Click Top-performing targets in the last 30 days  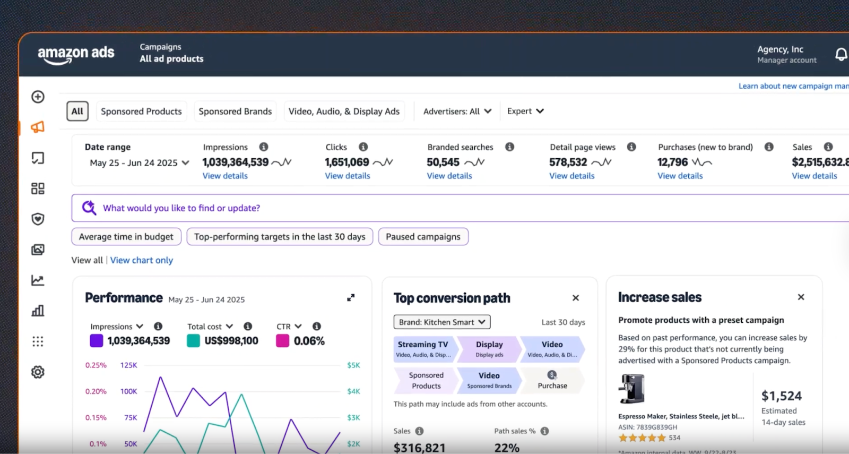tap(280, 237)
